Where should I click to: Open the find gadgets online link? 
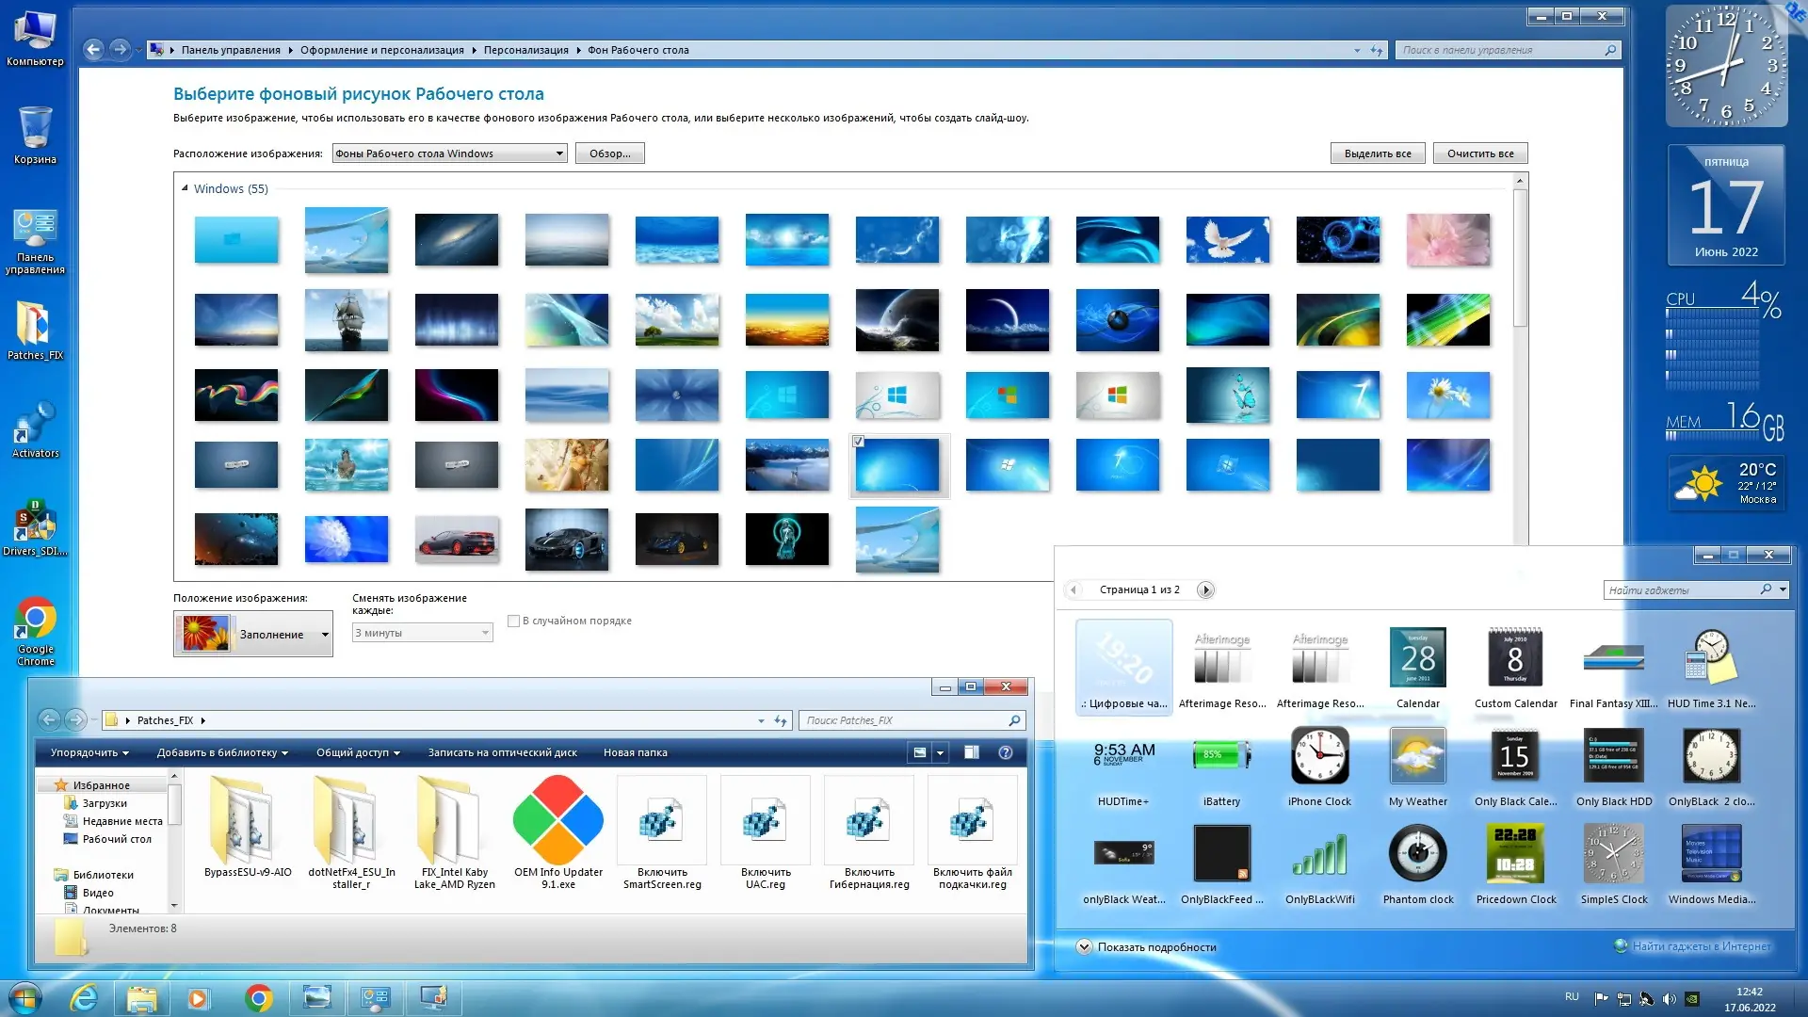click(1700, 946)
